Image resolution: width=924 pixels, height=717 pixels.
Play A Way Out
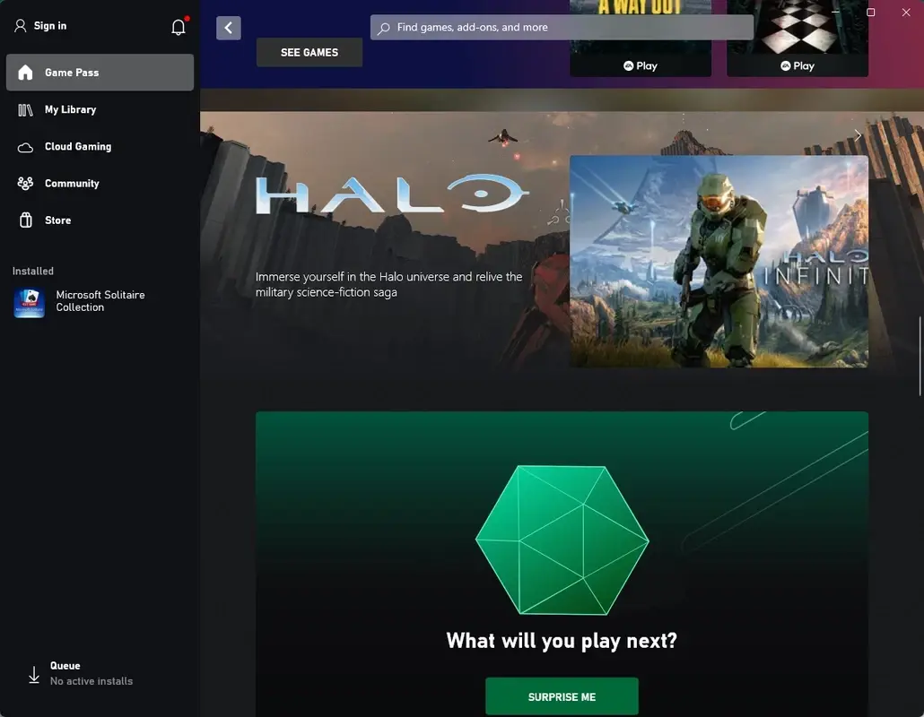point(641,65)
